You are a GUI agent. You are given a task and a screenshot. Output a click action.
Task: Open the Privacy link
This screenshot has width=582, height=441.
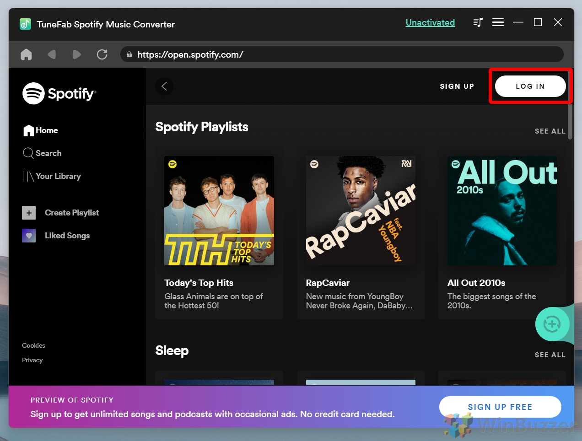32,360
